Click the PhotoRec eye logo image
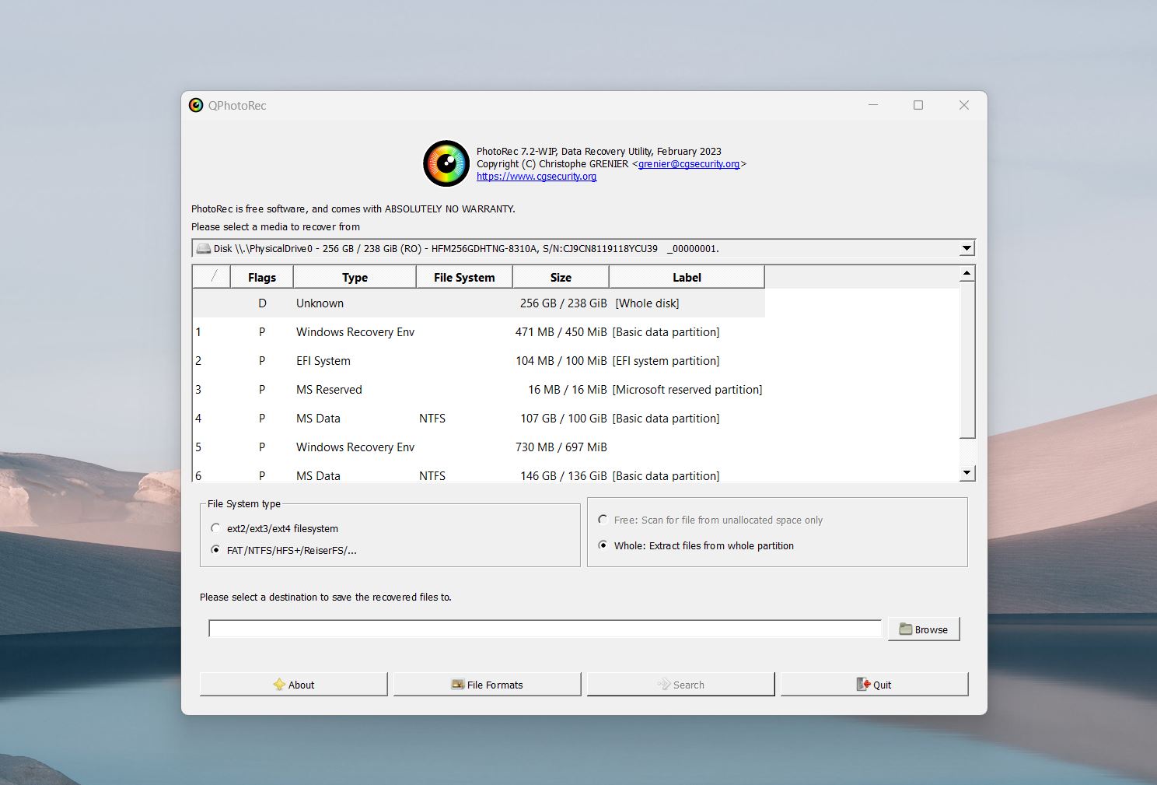The width and height of the screenshot is (1157, 785). pyautogui.click(x=446, y=163)
